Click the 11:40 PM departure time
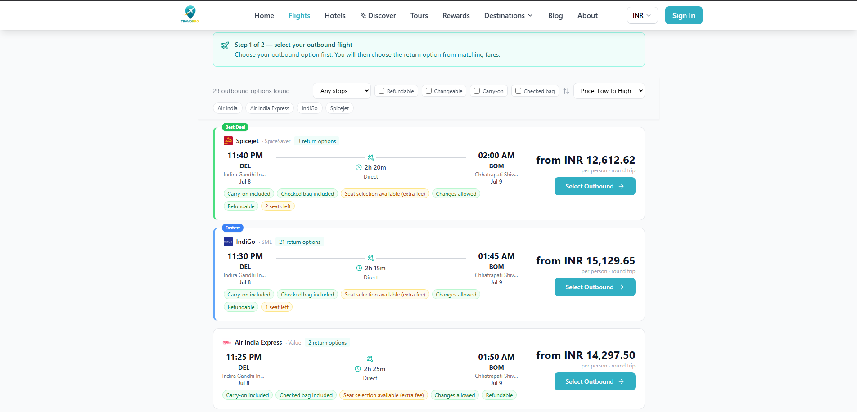The image size is (857, 412). point(245,156)
